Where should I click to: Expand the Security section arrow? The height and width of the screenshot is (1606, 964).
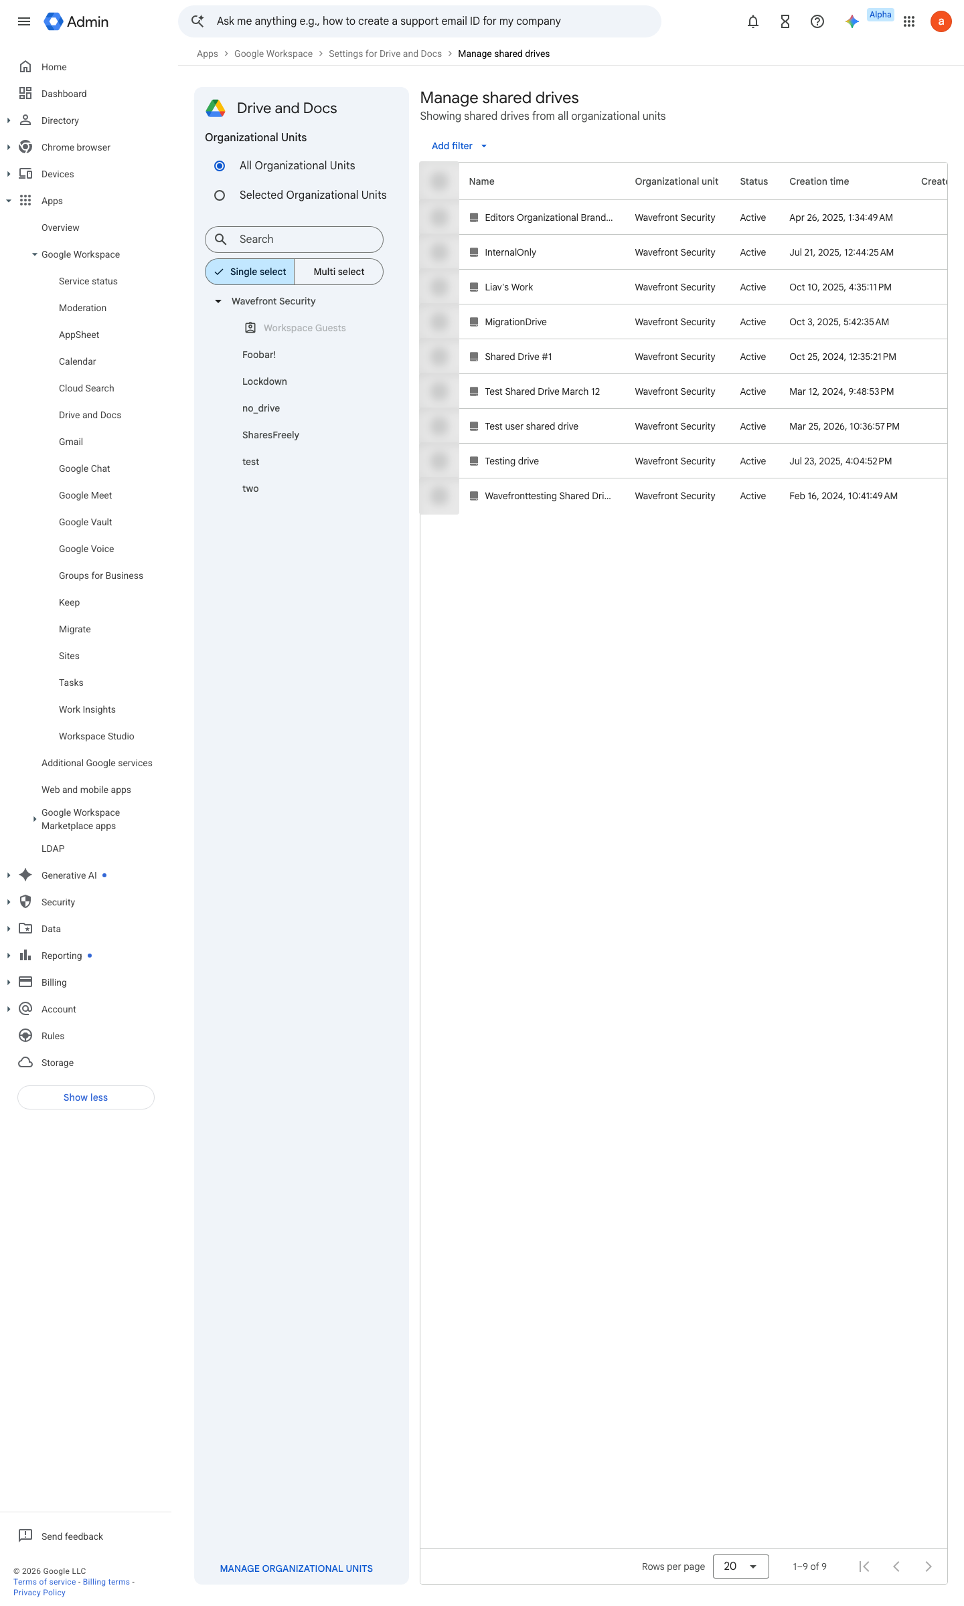click(x=9, y=902)
